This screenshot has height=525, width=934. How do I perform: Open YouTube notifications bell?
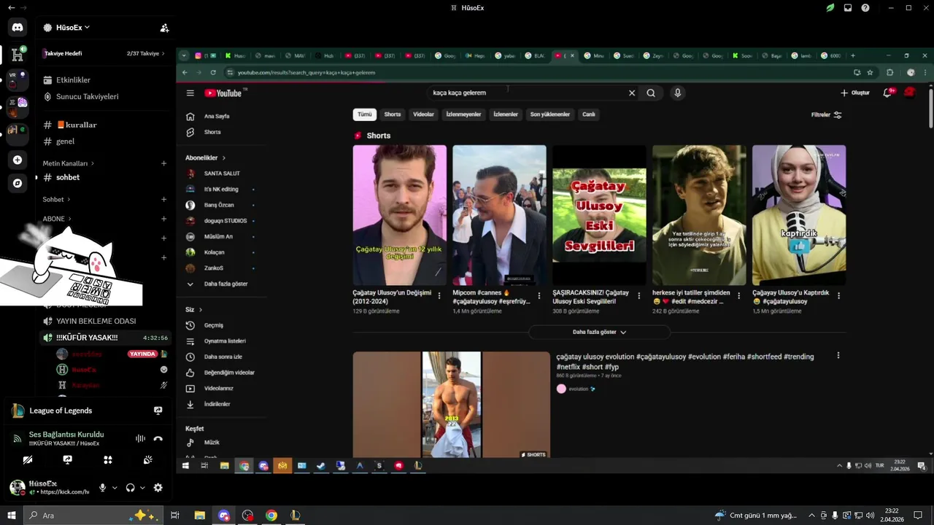[887, 93]
